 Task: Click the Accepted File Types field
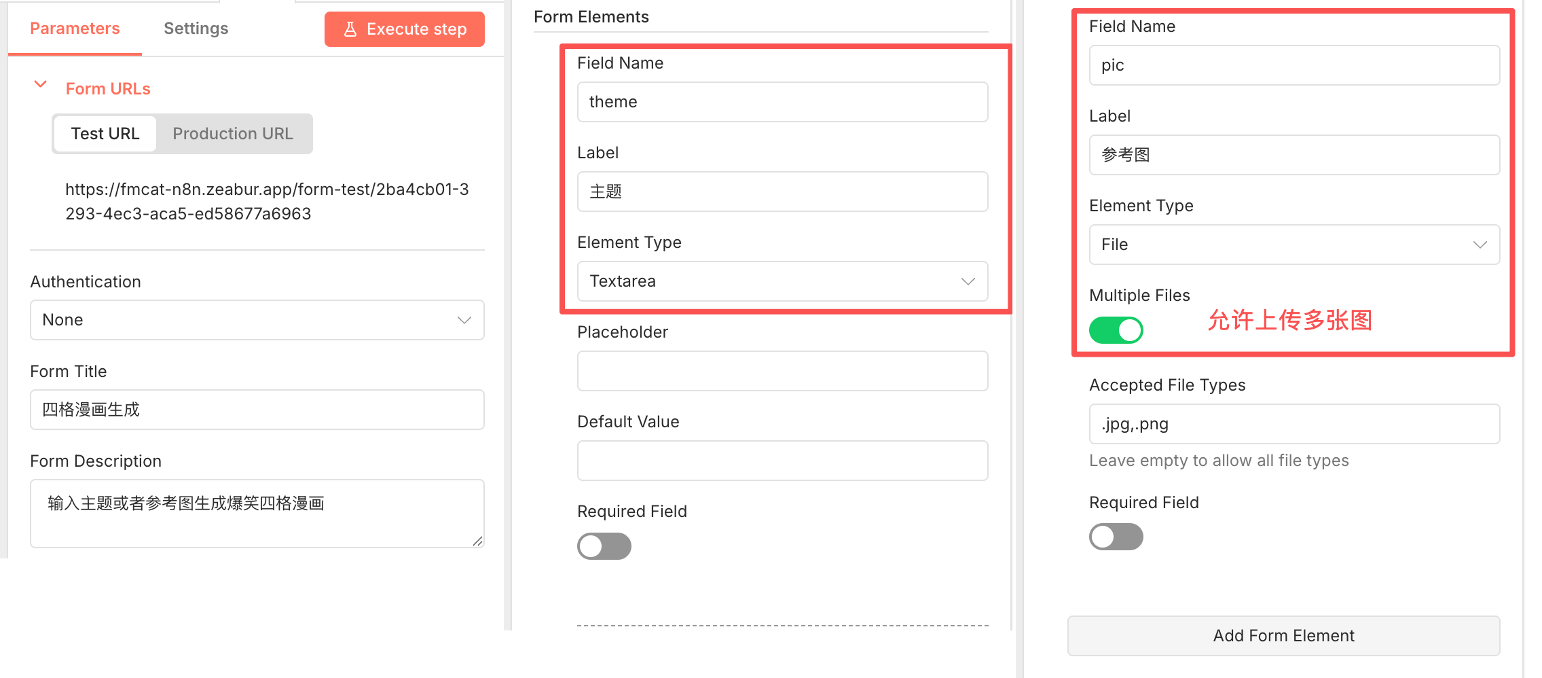point(1294,424)
